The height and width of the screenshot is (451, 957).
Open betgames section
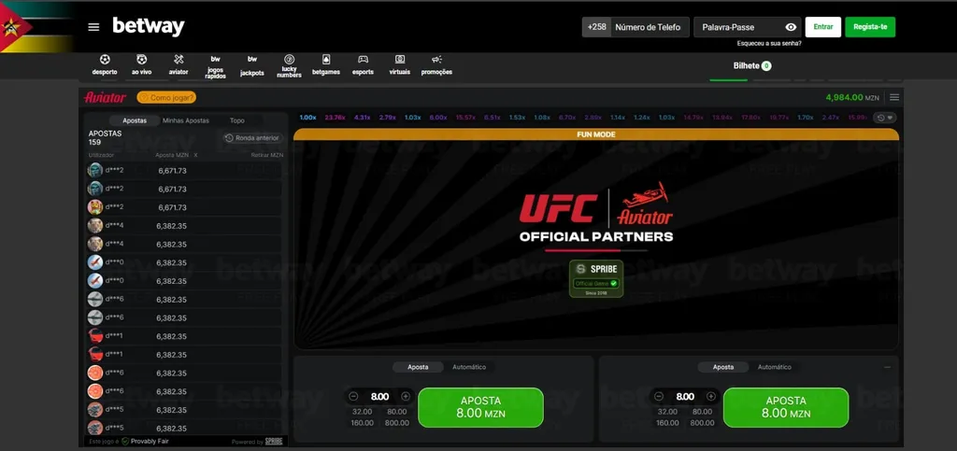pos(326,64)
